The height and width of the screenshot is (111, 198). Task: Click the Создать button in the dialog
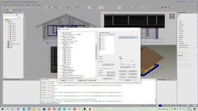128,80
